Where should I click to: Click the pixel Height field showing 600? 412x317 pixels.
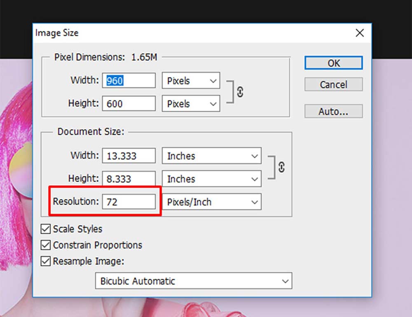[128, 103]
